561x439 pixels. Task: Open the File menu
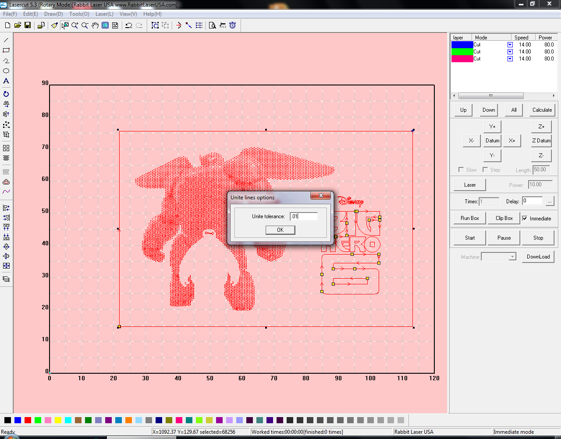[x=10, y=14]
